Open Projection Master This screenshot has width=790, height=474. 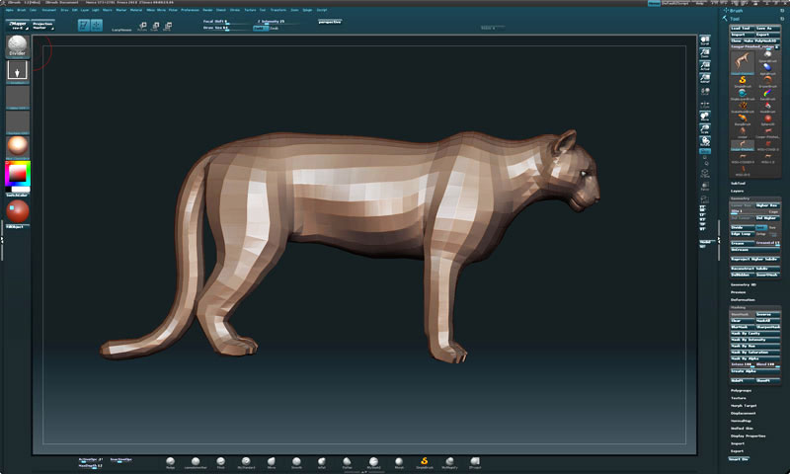coord(42,26)
